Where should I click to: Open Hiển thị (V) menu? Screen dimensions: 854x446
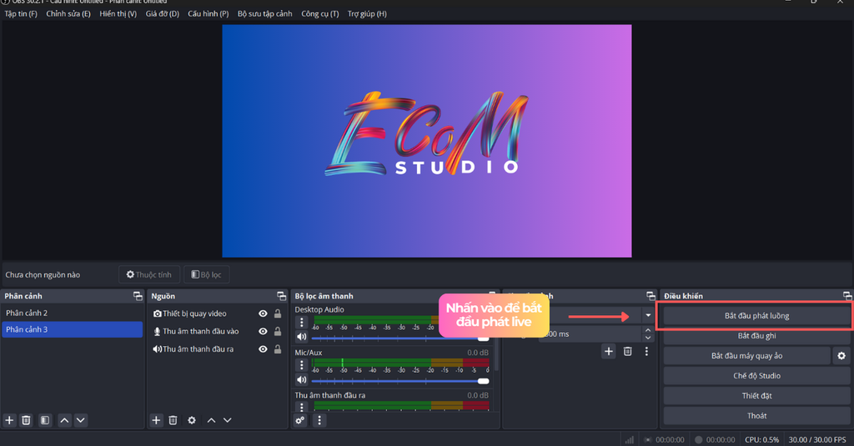118,13
